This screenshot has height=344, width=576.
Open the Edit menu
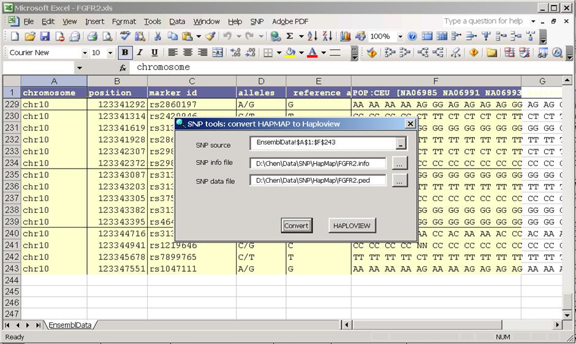tap(48, 21)
